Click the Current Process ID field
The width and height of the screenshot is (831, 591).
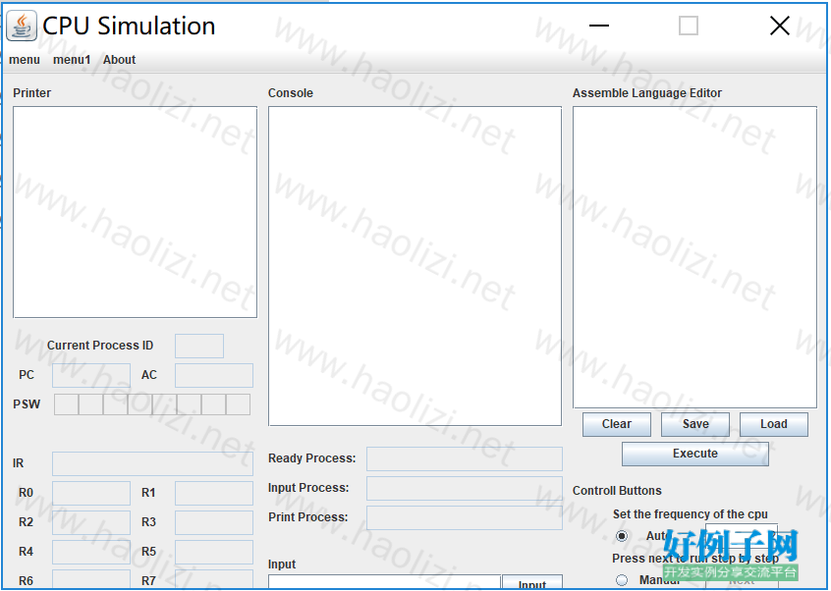pyautogui.click(x=198, y=346)
